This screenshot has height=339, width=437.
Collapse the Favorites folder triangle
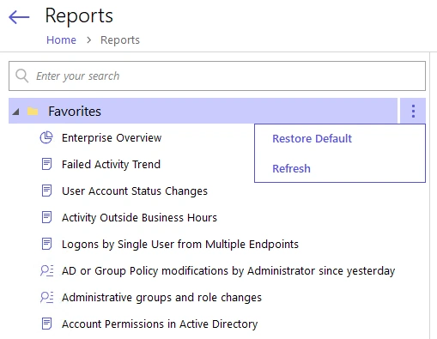[16, 112]
